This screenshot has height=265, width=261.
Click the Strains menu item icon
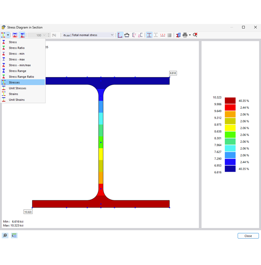(4, 94)
